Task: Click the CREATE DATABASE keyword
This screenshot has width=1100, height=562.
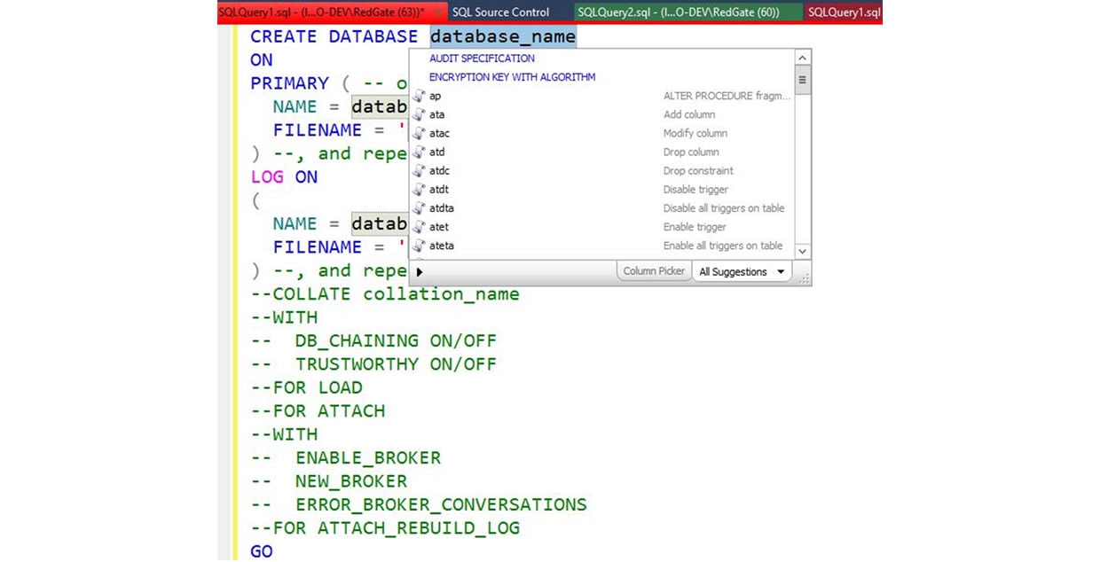Action: coord(334,36)
